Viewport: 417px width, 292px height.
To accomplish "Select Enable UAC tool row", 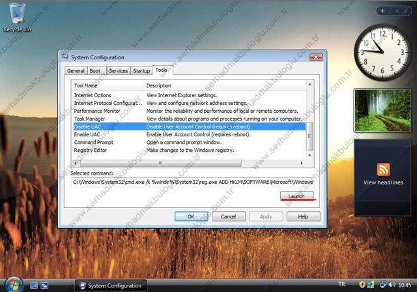I will coord(190,134).
